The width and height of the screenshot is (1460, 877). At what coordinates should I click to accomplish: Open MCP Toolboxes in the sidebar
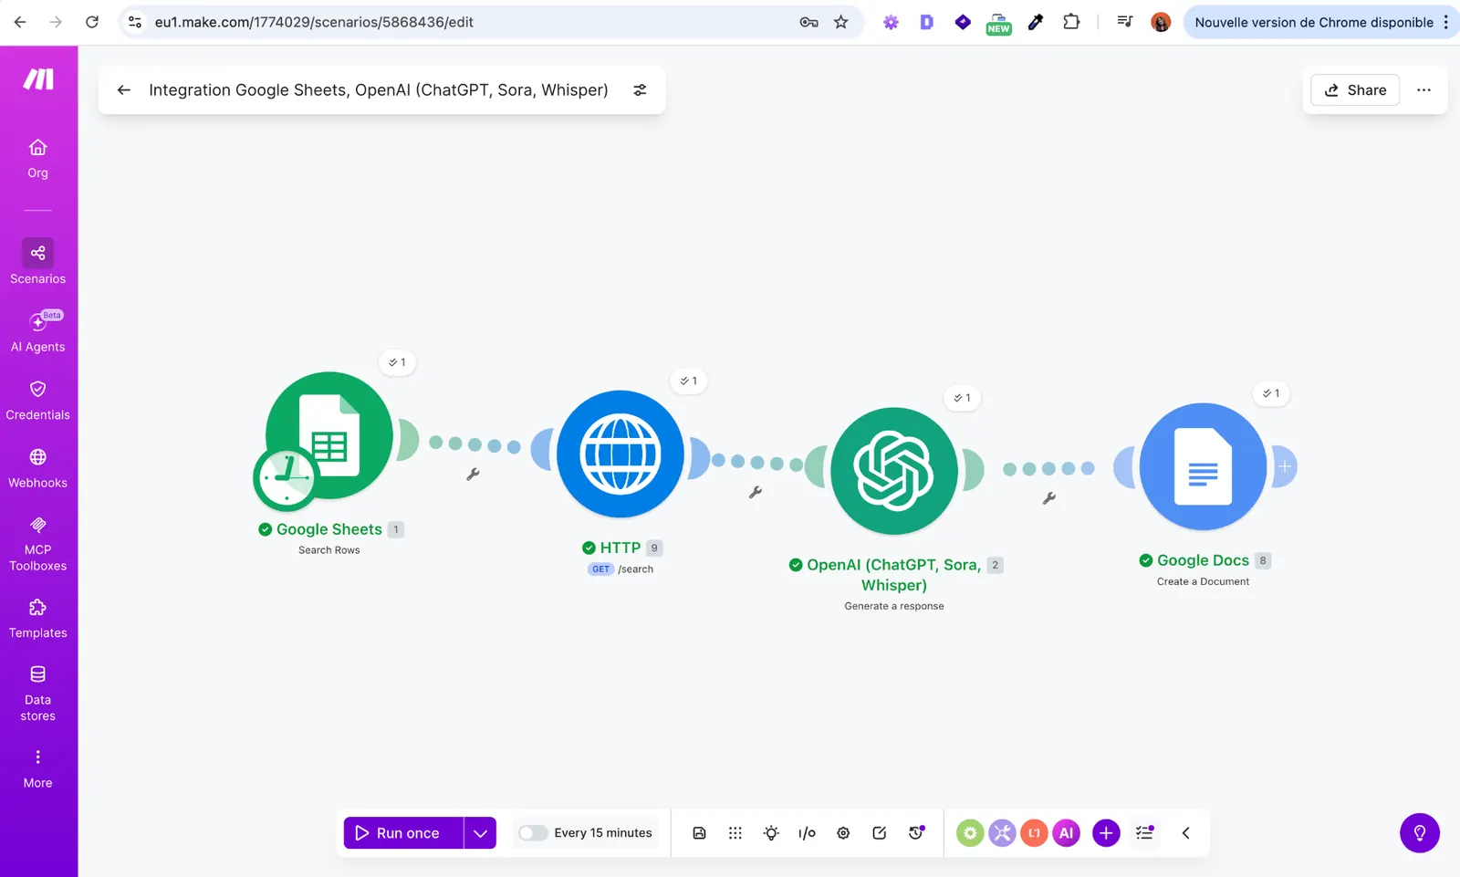(37, 545)
